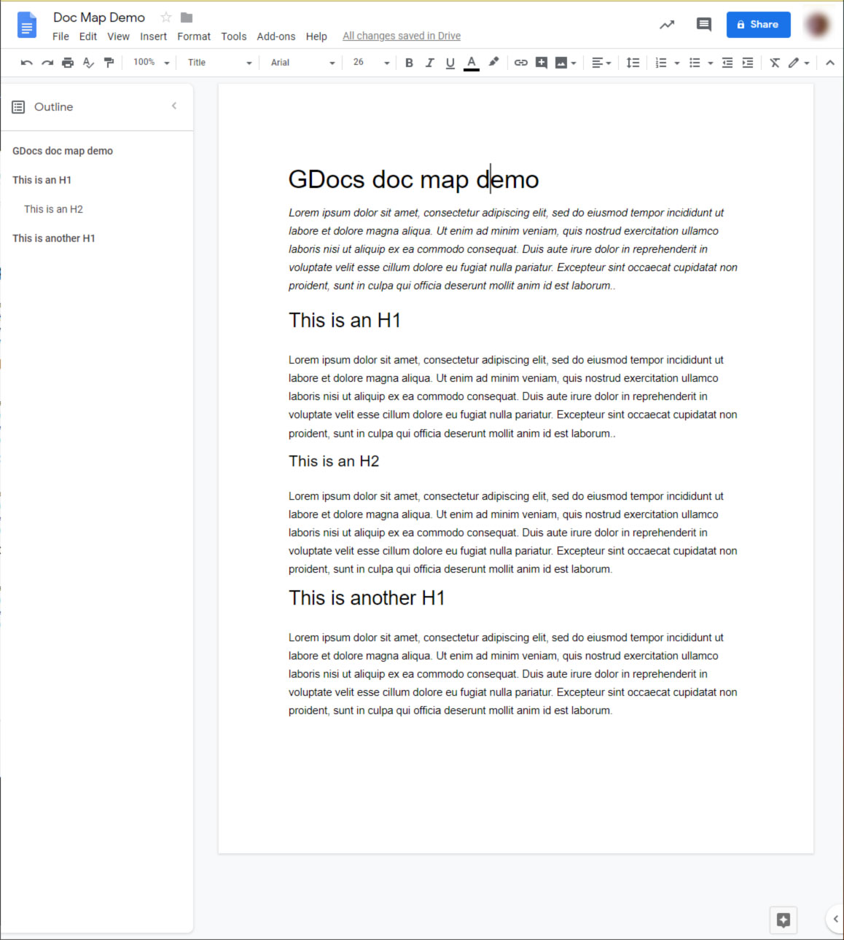Decrease the paragraph indent
The width and height of the screenshot is (844, 940).
[x=727, y=63]
